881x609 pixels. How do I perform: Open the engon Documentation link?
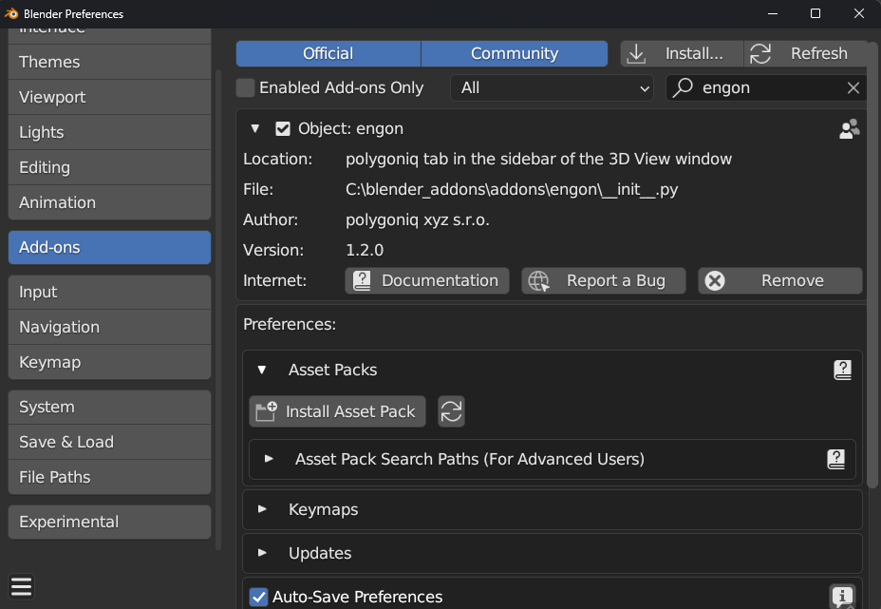click(x=427, y=280)
